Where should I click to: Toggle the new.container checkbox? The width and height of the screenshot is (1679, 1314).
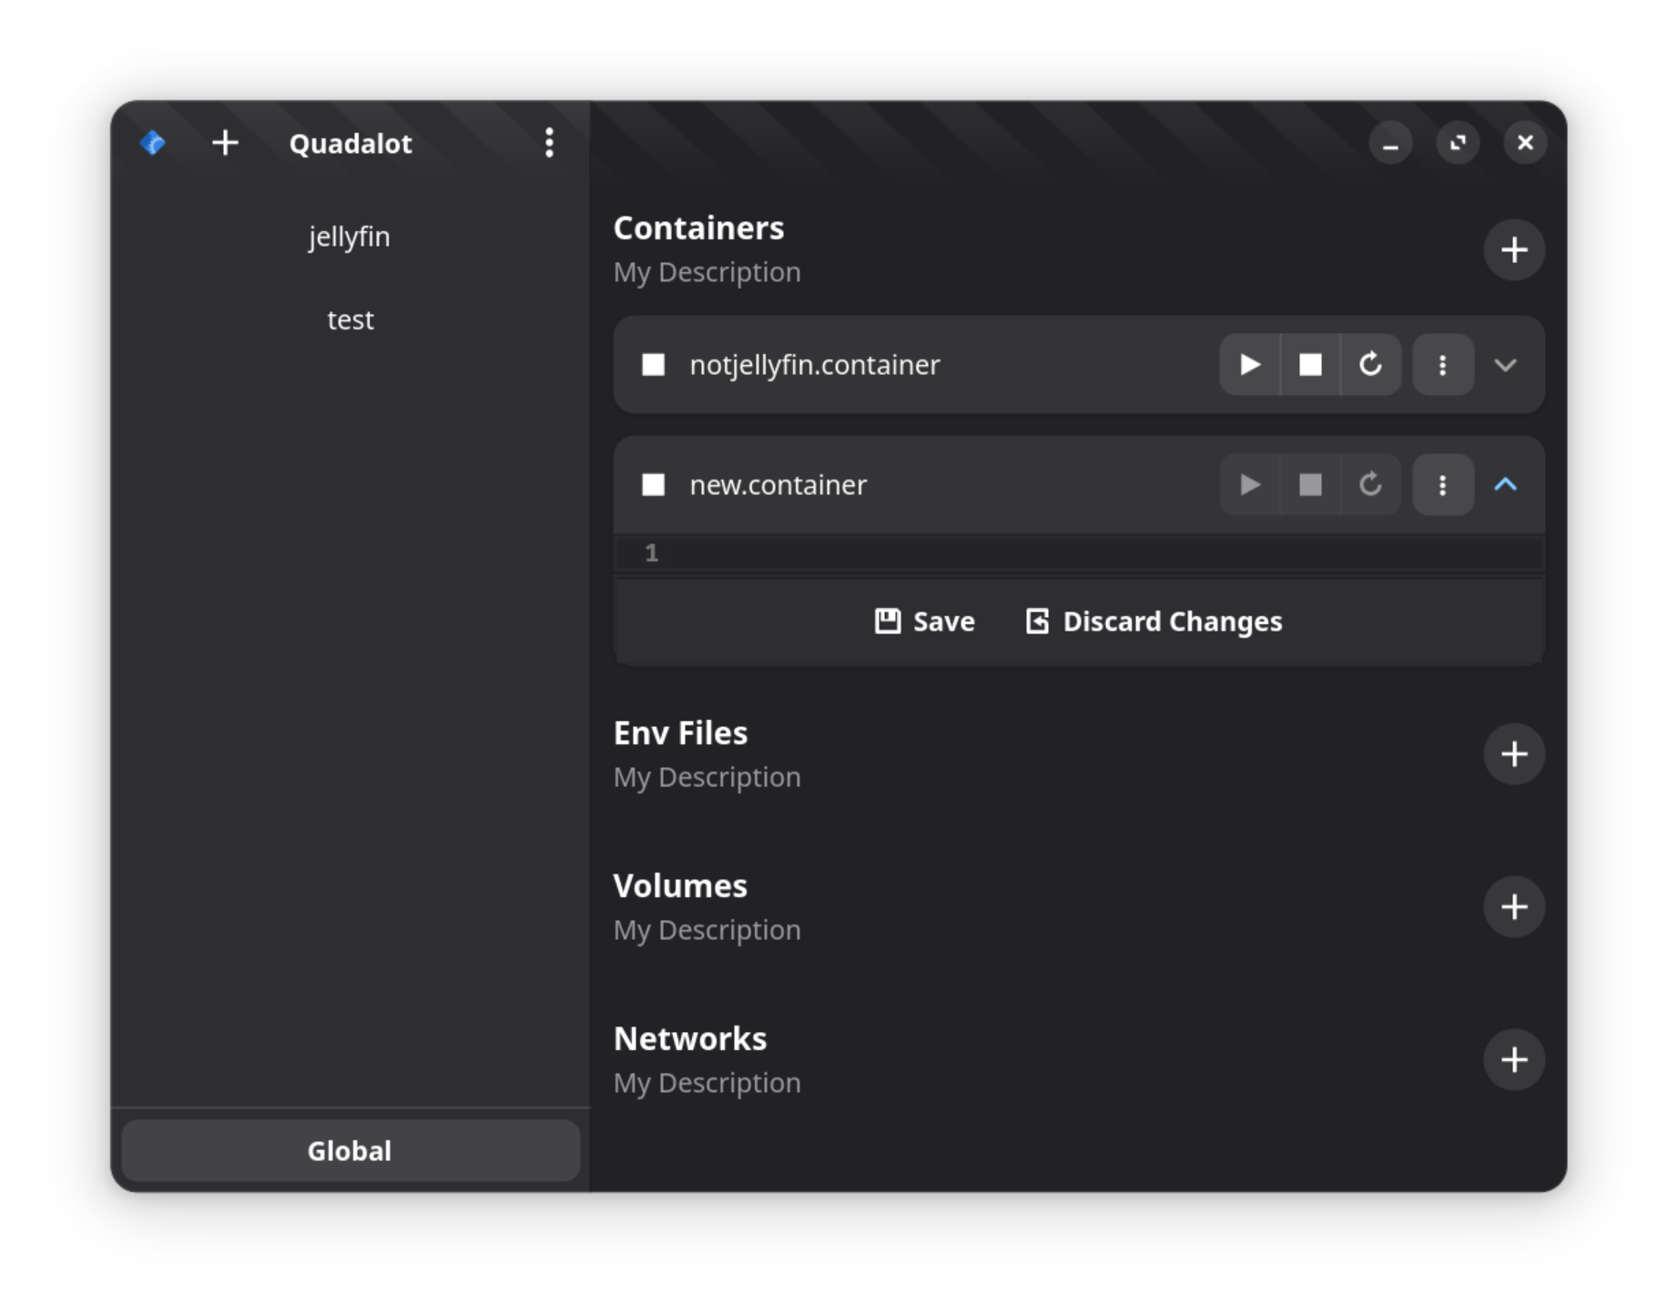point(653,485)
